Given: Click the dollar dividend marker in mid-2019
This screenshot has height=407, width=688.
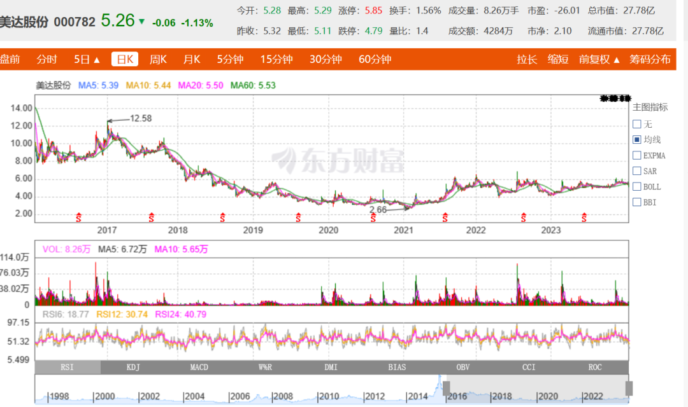Looking at the screenshot, I should (297, 217).
